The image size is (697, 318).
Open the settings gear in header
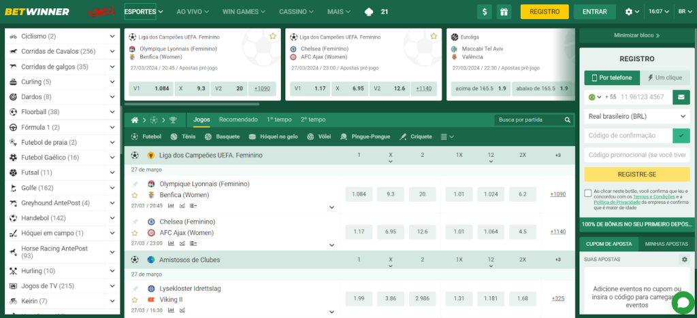[x=628, y=12]
